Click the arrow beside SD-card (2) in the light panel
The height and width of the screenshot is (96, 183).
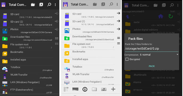click(118, 21)
